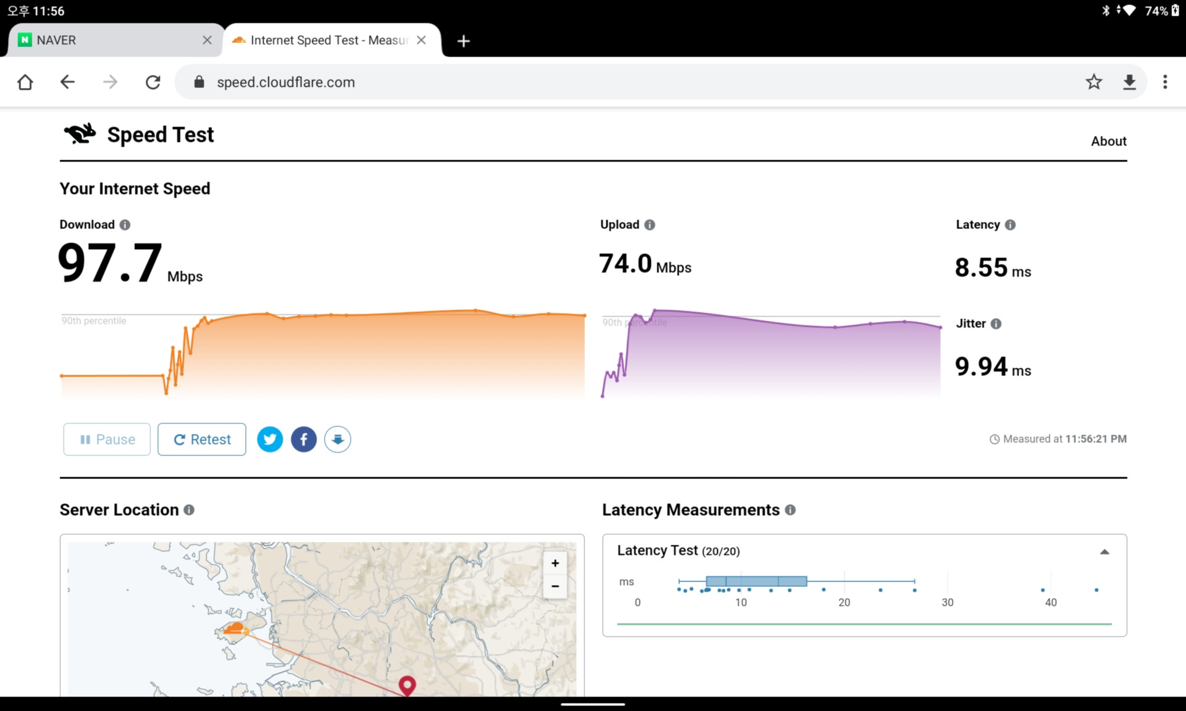Collapse the Latency Test panel
The image size is (1186, 711).
[x=1104, y=552]
